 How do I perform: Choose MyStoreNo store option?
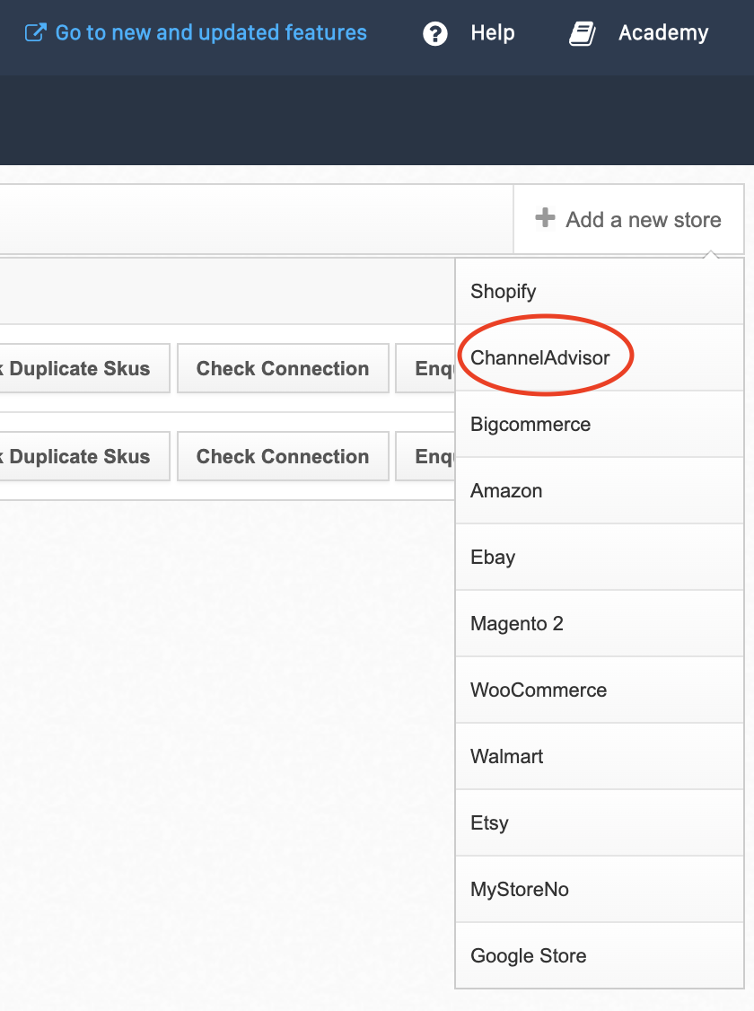point(600,889)
